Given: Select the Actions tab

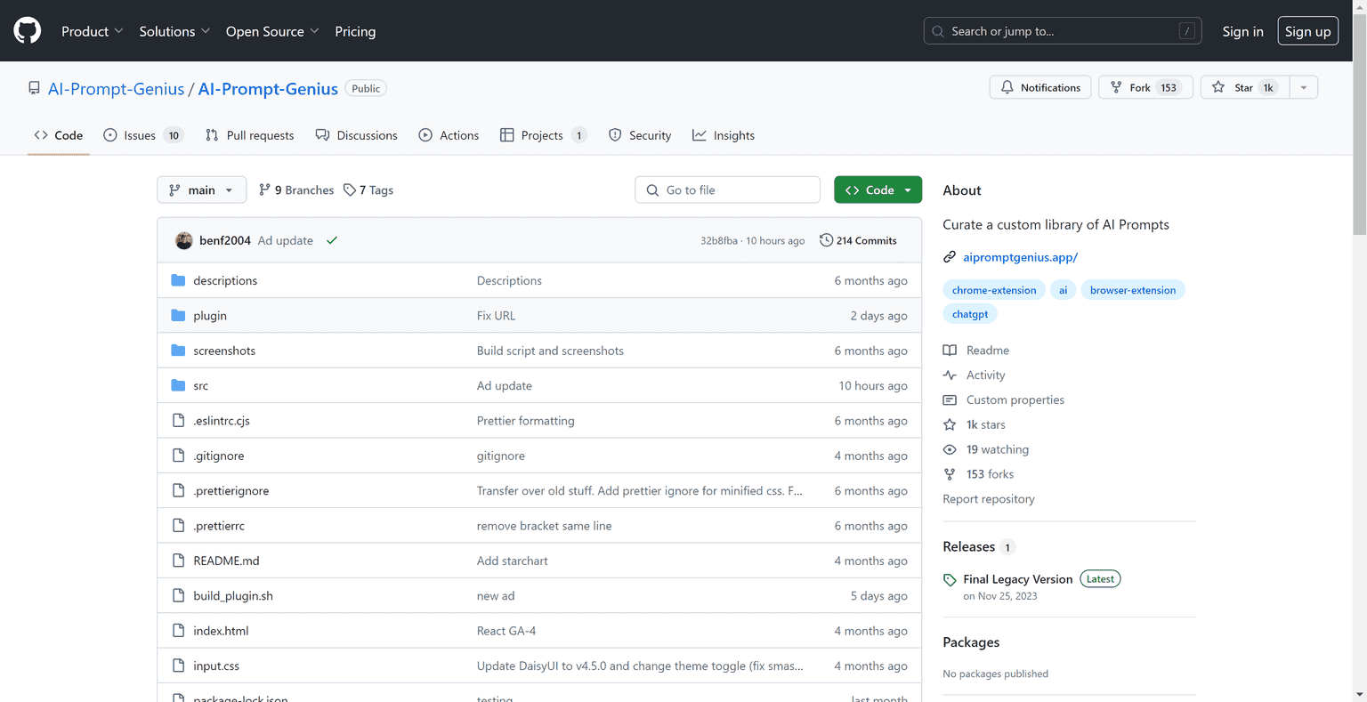Looking at the screenshot, I should tap(449, 135).
